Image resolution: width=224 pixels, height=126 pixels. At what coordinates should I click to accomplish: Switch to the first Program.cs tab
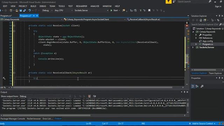coord(6,16)
